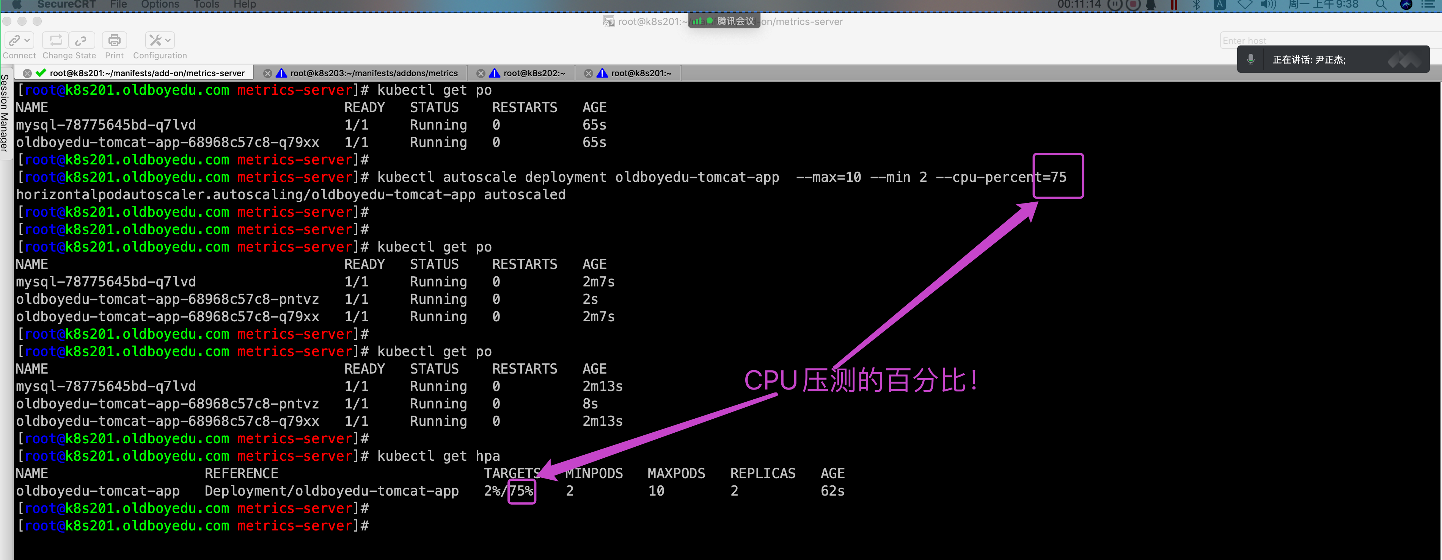Open the File menu
This screenshot has width=1442, height=560.
click(118, 5)
